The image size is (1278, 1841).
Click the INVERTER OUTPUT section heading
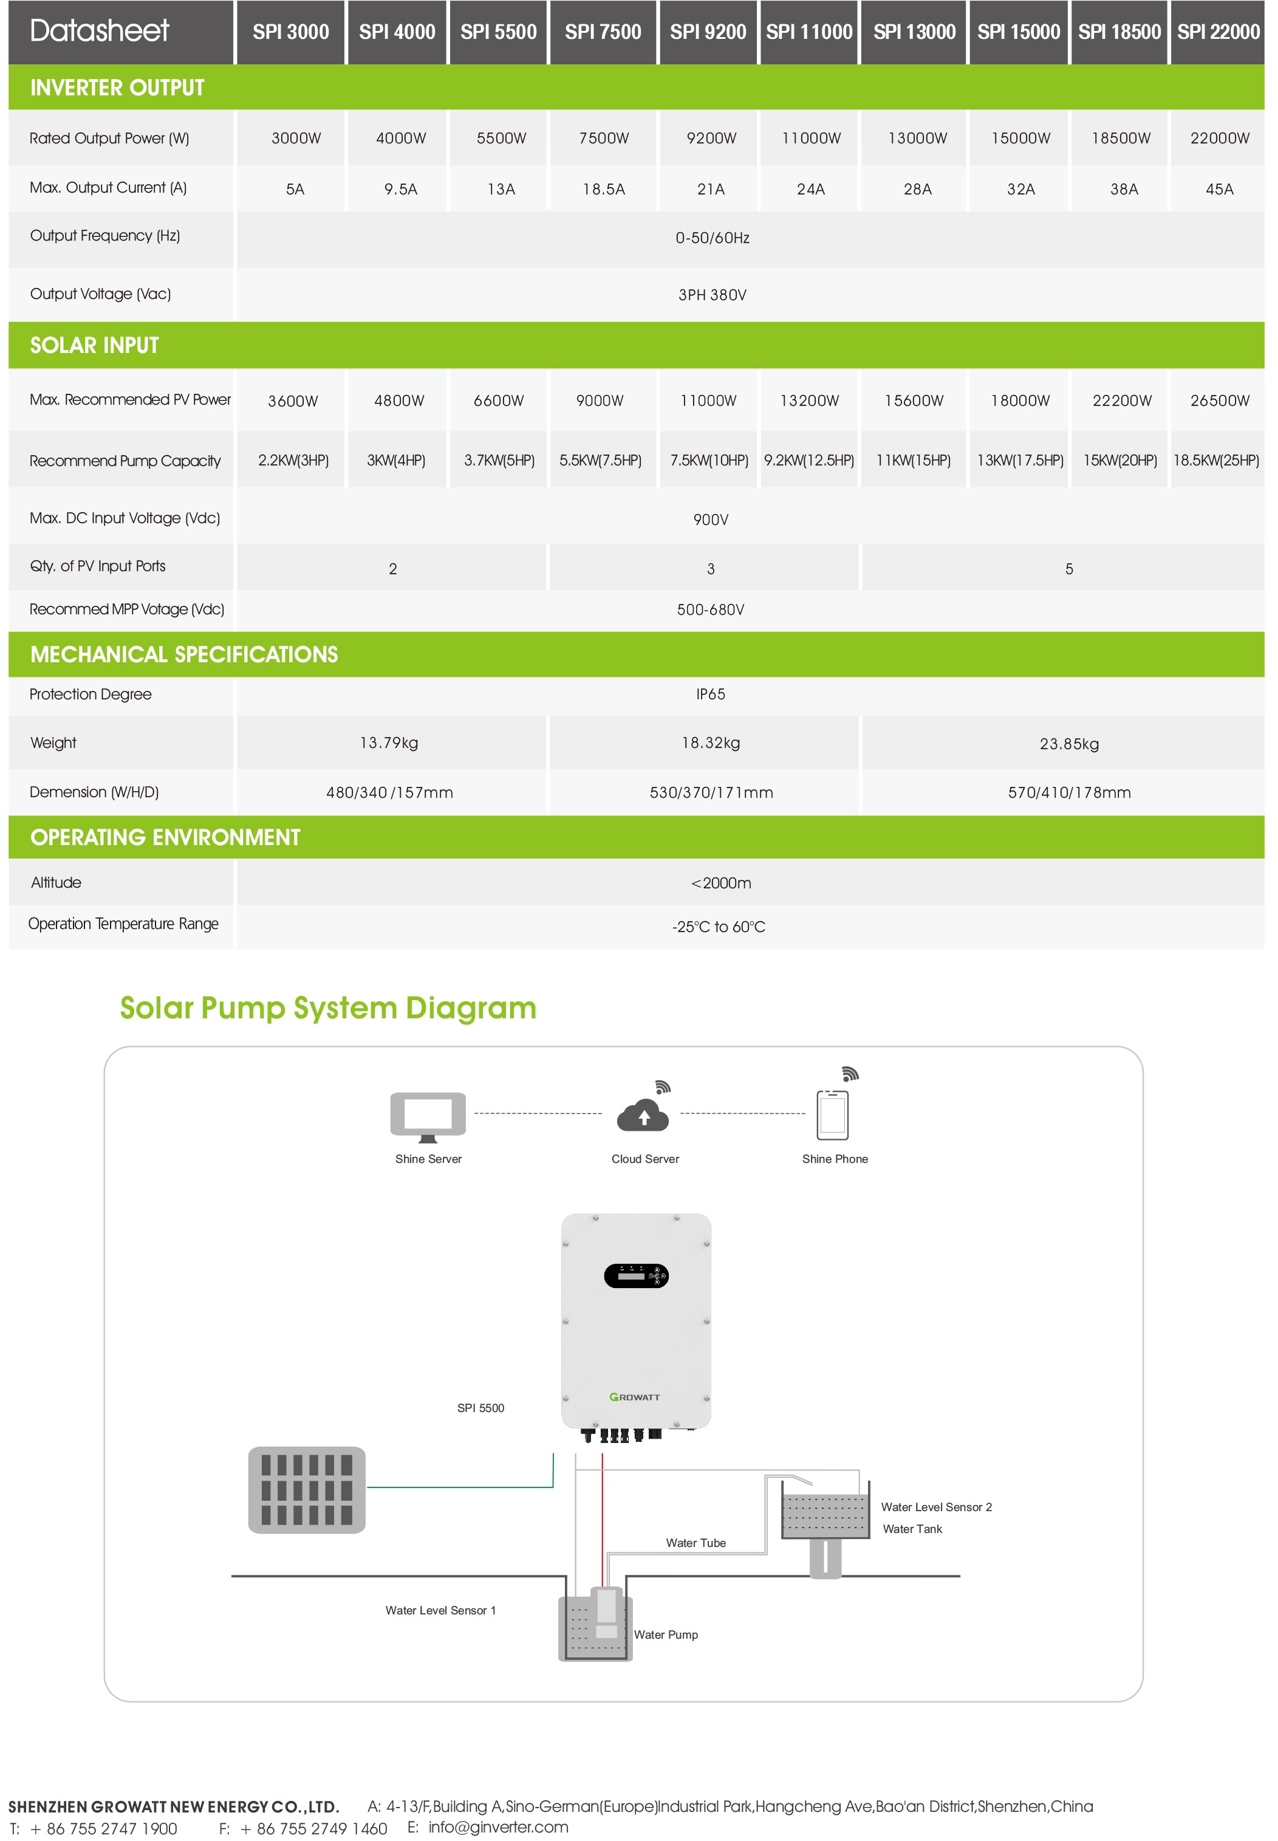(x=117, y=87)
